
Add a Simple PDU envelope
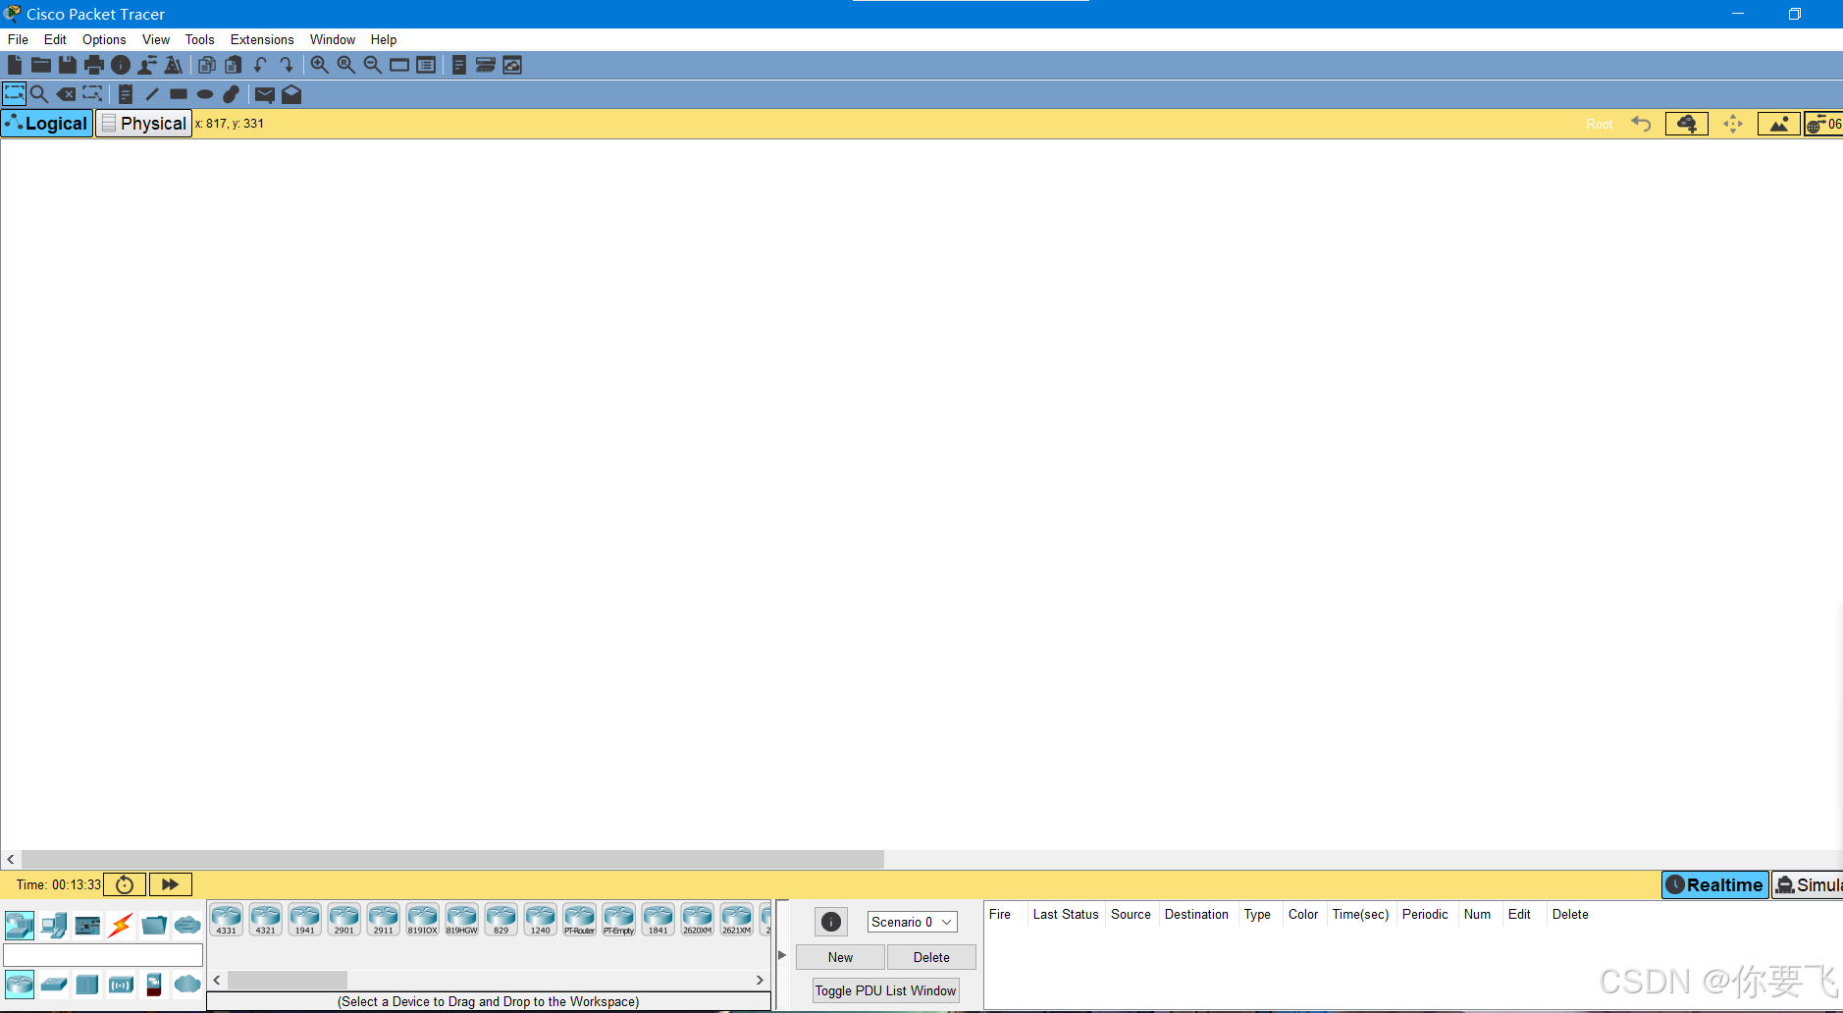coord(265,94)
